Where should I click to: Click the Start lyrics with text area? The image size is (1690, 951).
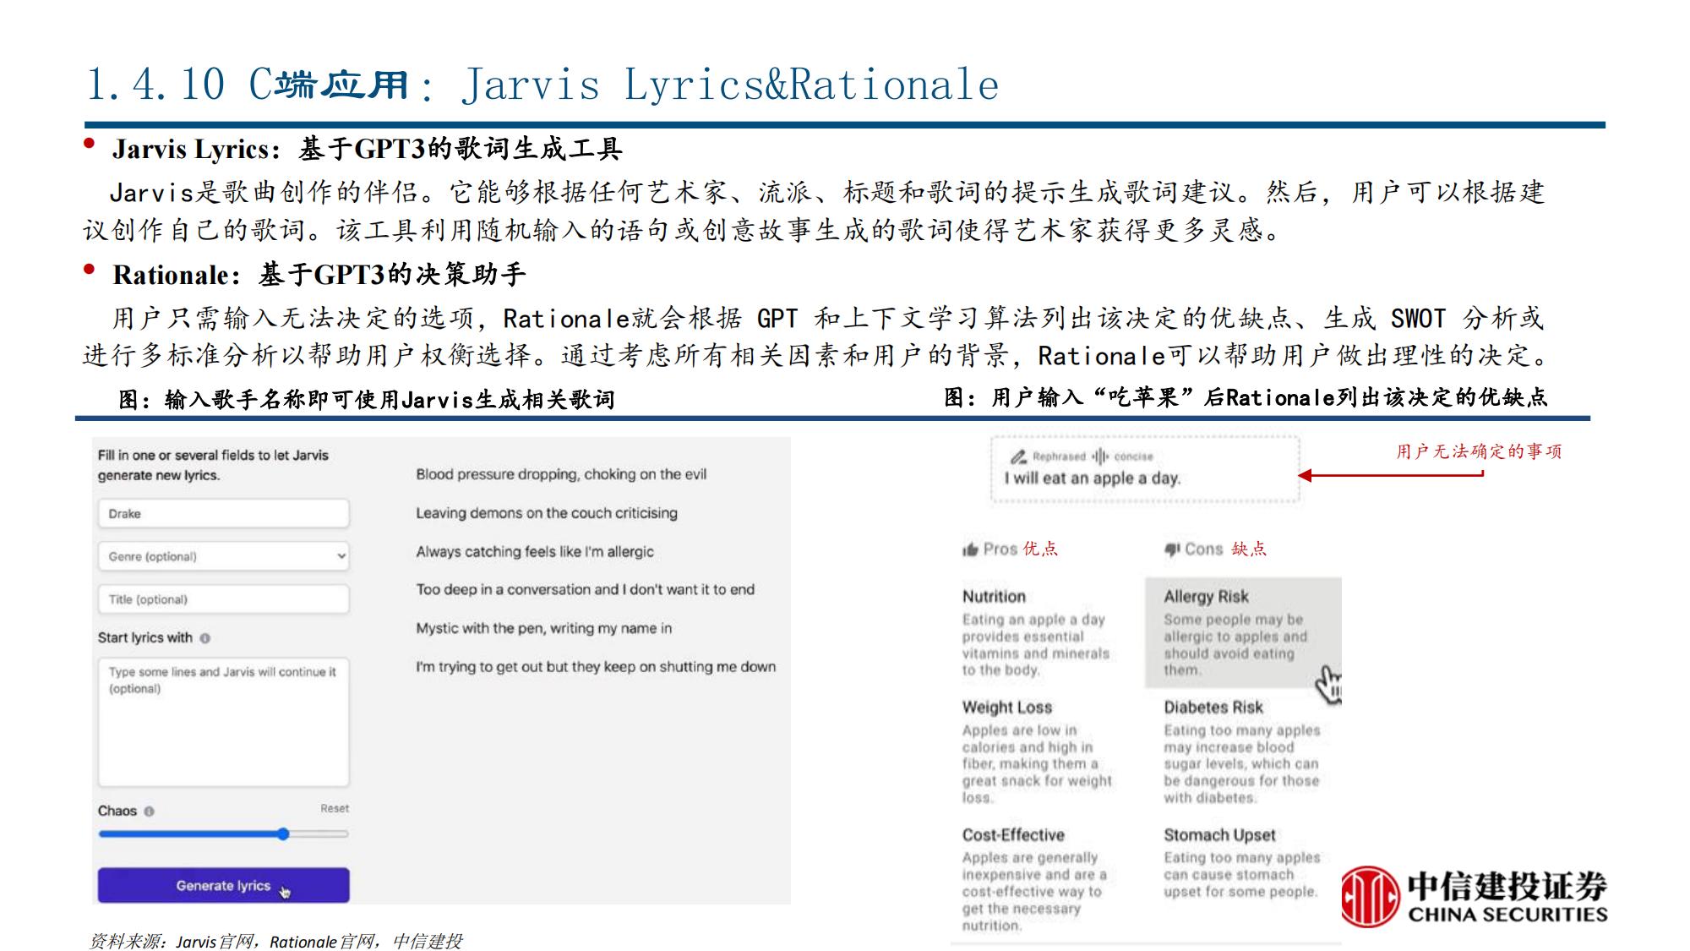[x=223, y=723]
